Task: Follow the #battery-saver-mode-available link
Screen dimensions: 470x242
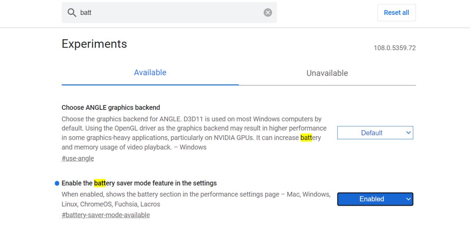Action: [x=106, y=215]
